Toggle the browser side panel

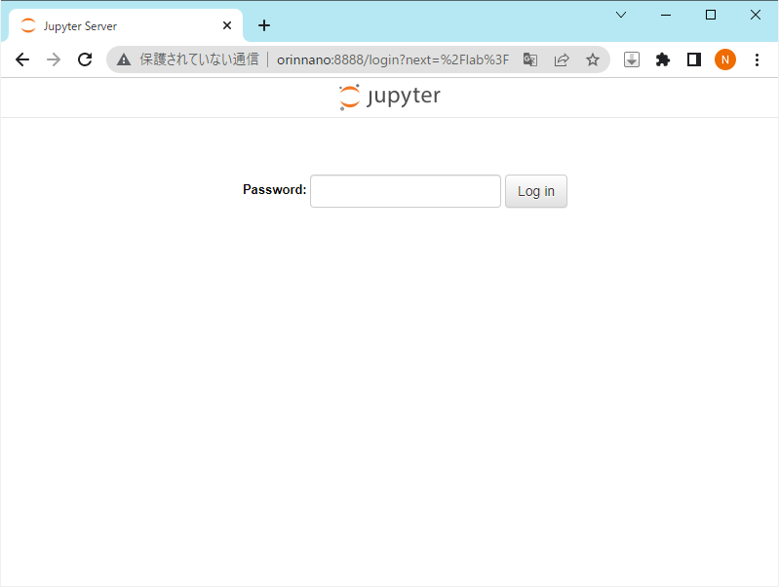click(694, 59)
